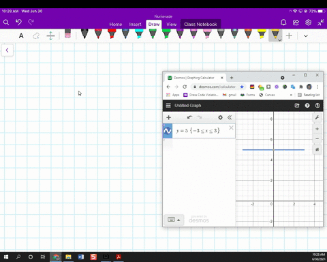Screen dimensions: 327x262
Task: Open the selected pen's options arrow
Action: tap(280, 40)
